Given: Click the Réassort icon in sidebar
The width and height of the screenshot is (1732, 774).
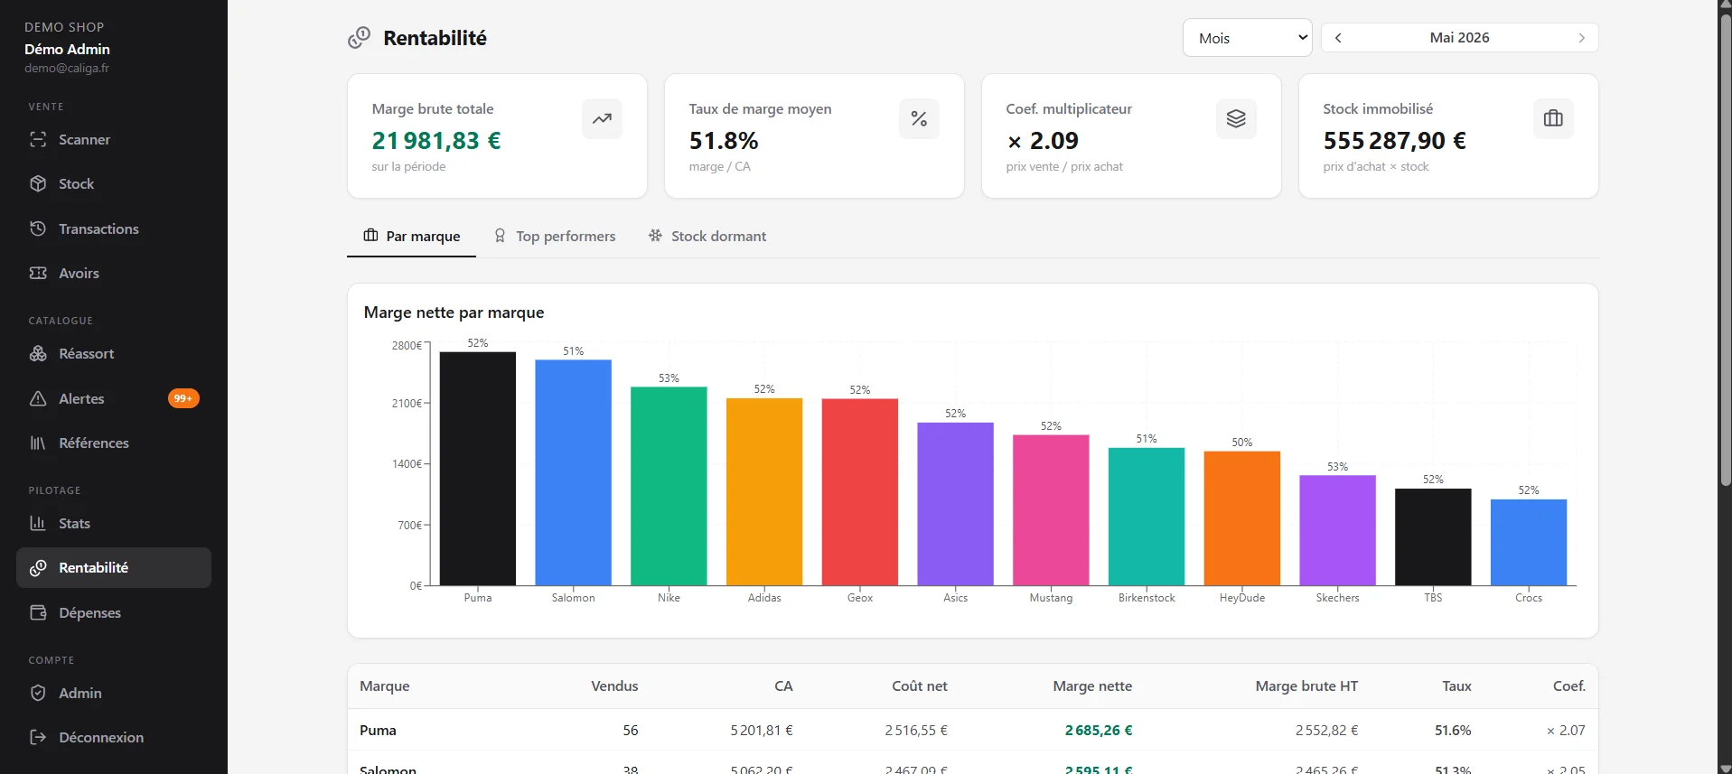Looking at the screenshot, I should click(x=38, y=353).
